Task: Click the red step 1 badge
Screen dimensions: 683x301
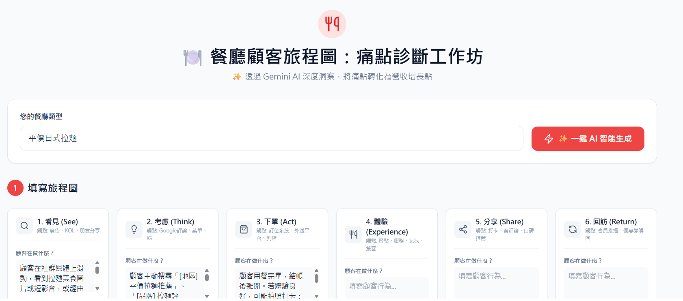Action: [x=15, y=188]
